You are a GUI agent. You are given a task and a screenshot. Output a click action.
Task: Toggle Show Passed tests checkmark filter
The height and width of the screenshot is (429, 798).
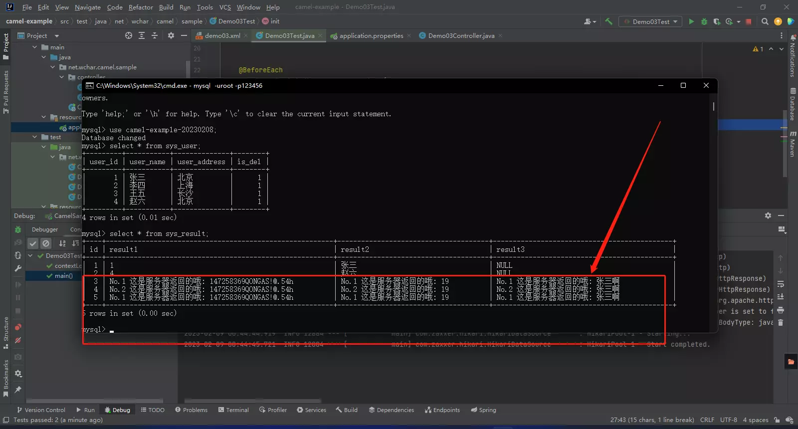click(x=33, y=243)
